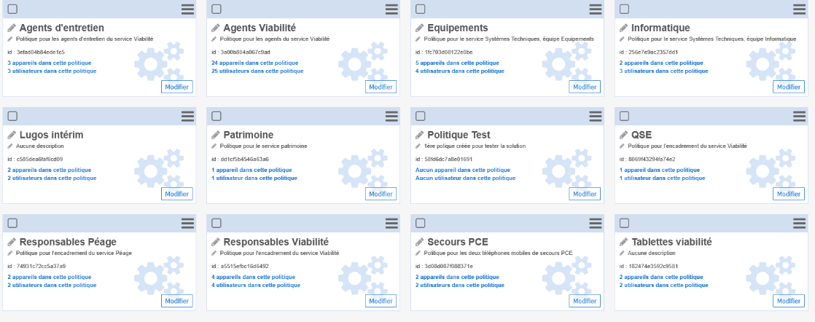
Task: Click the pencil icon beside Responsables Péage title
Action: (x=12, y=242)
